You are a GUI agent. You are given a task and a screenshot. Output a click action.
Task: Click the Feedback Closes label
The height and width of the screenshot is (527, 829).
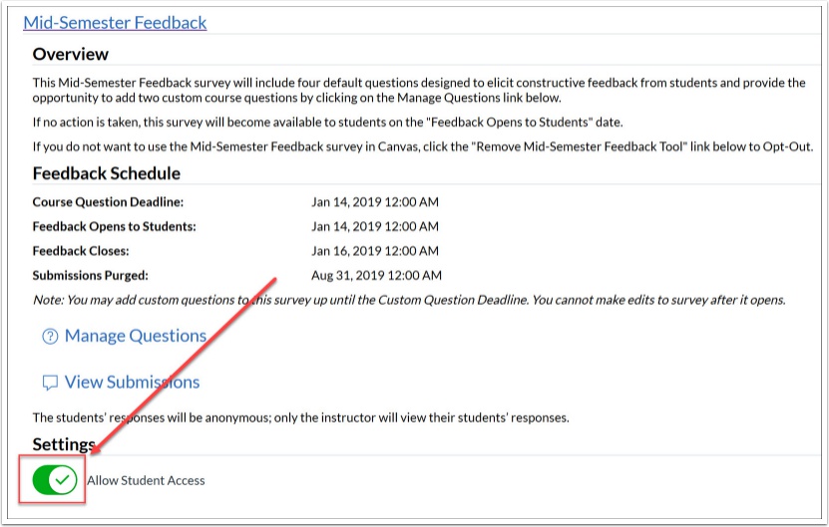tap(81, 251)
